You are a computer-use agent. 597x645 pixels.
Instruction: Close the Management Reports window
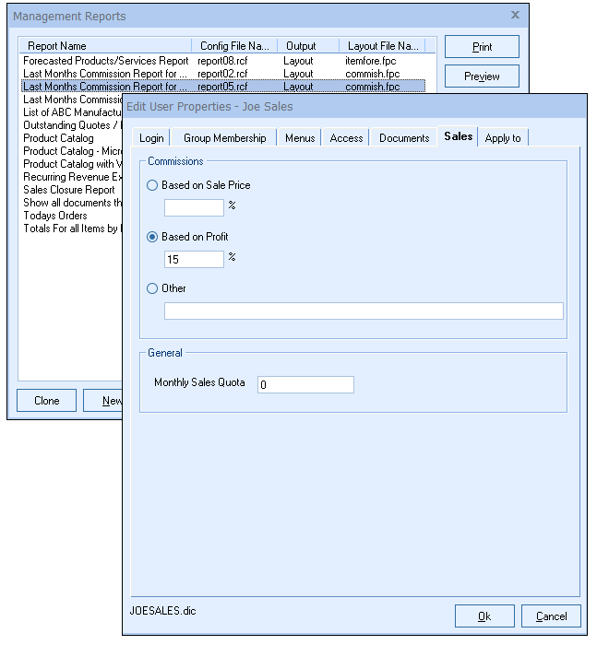coord(515,16)
